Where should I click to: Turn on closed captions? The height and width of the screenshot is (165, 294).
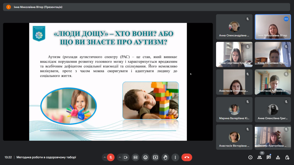[135, 157]
